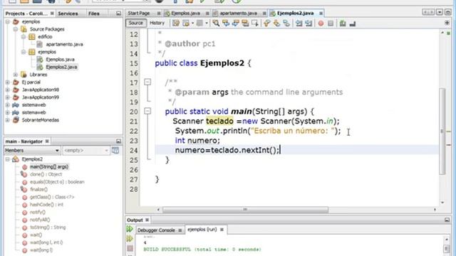Viewport: 456px width, 256px height.
Task: Show opened documents list dropdown button
Action: 440,12
